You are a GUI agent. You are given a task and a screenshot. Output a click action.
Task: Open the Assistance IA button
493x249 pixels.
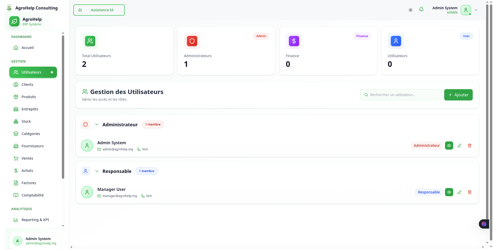[99, 10]
